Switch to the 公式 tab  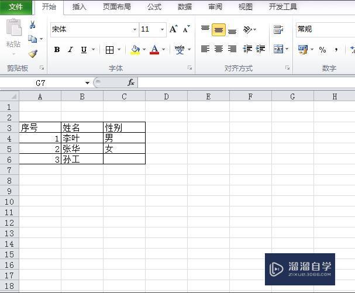click(154, 7)
